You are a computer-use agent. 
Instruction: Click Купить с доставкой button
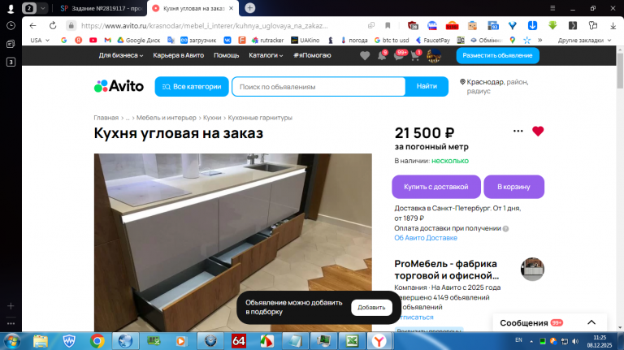pos(436,187)
